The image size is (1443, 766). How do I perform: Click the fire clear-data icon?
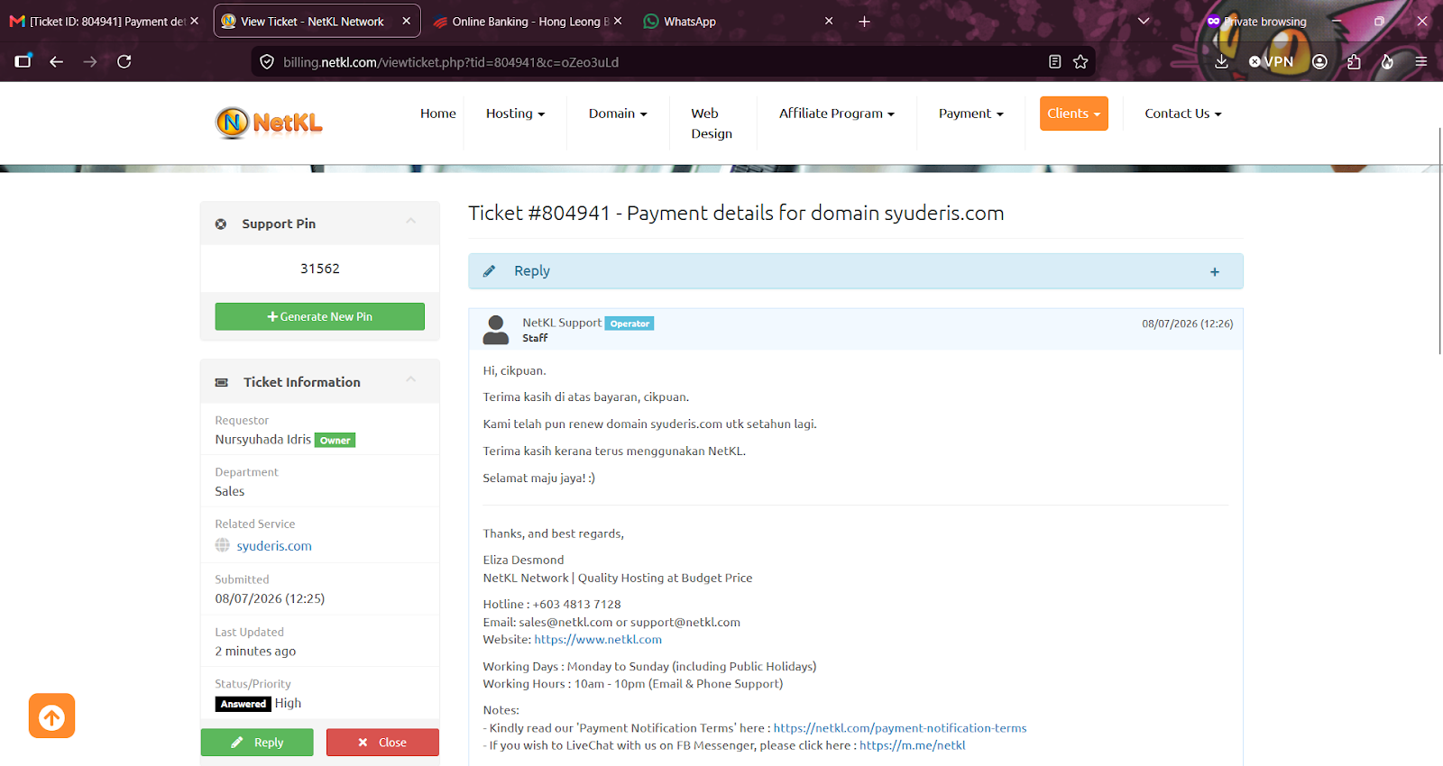pos(1387,61)
